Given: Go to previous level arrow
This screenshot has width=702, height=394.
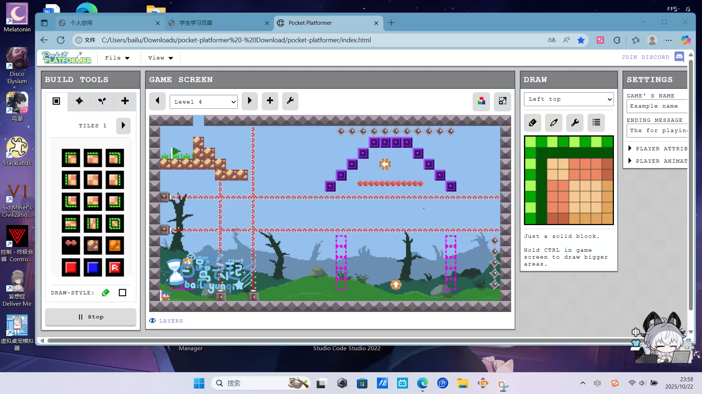Looking at the screenshot, I should (x=157, y=101).
